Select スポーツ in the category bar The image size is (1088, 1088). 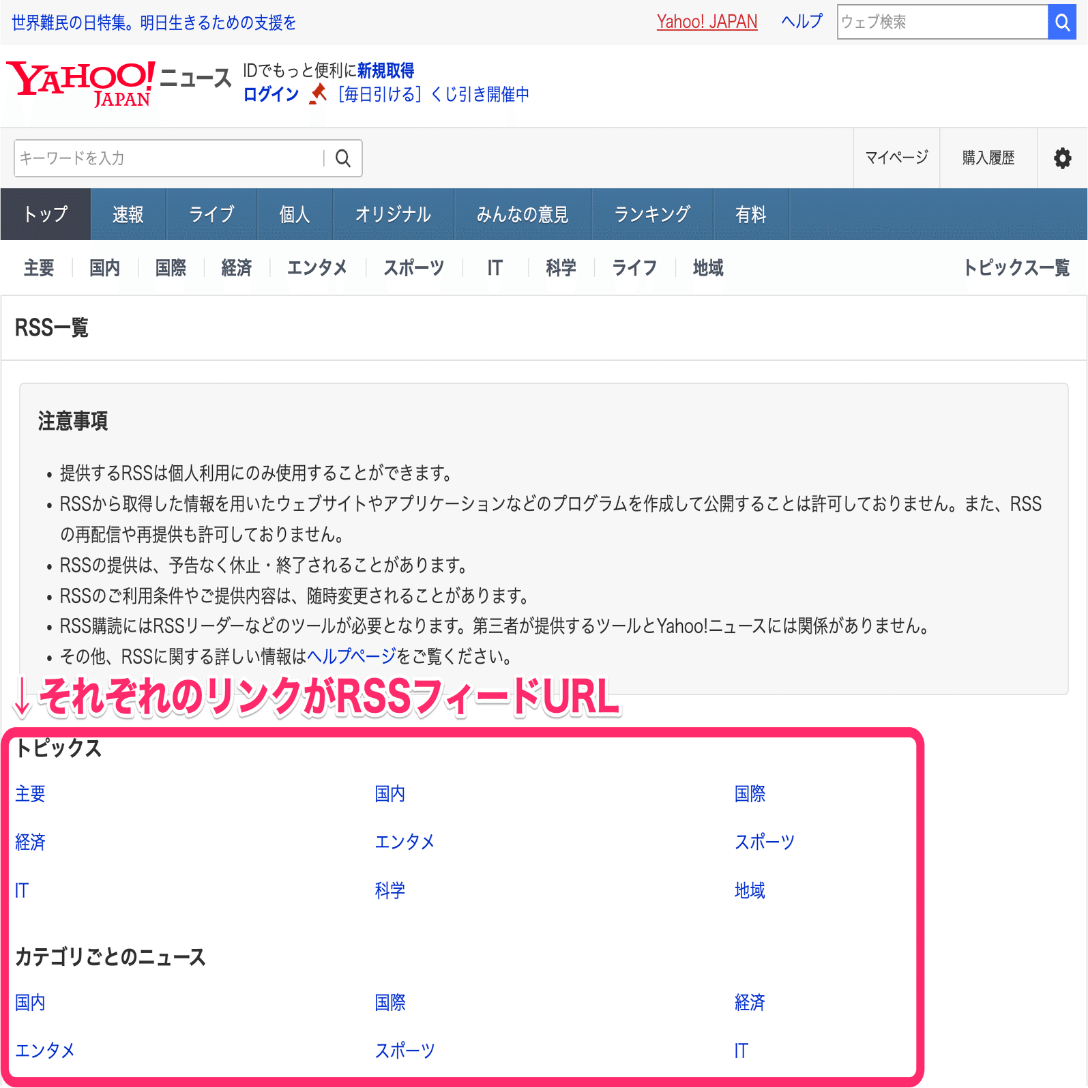[414, 267]
